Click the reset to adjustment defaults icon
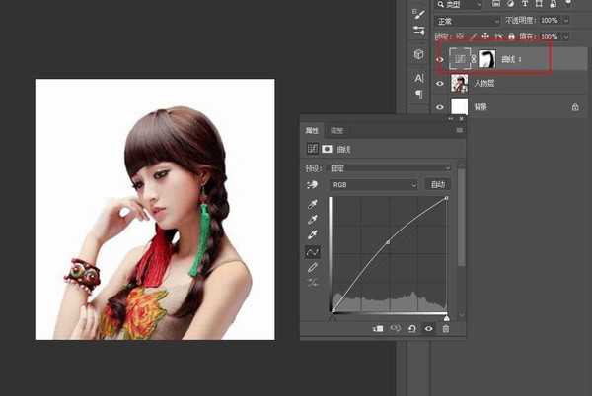592x396 pixels. (411, 328)
